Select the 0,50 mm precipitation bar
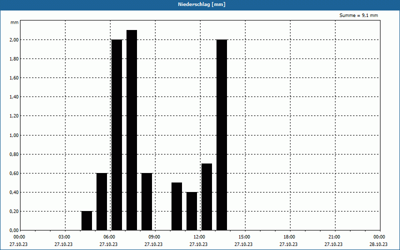 coord(177,206)
